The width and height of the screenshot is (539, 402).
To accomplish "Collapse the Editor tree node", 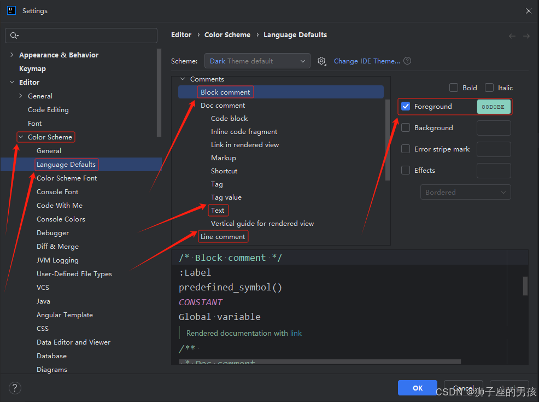I will pyautogui.click(x=12, y=82).
